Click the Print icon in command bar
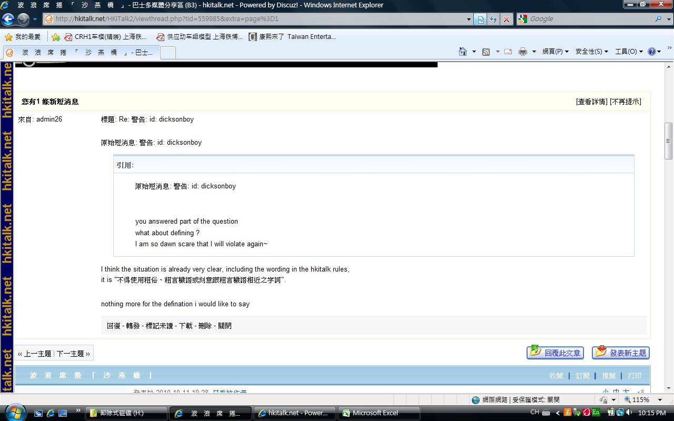Viewport: 674px width, 421px height. pos(522,52)
